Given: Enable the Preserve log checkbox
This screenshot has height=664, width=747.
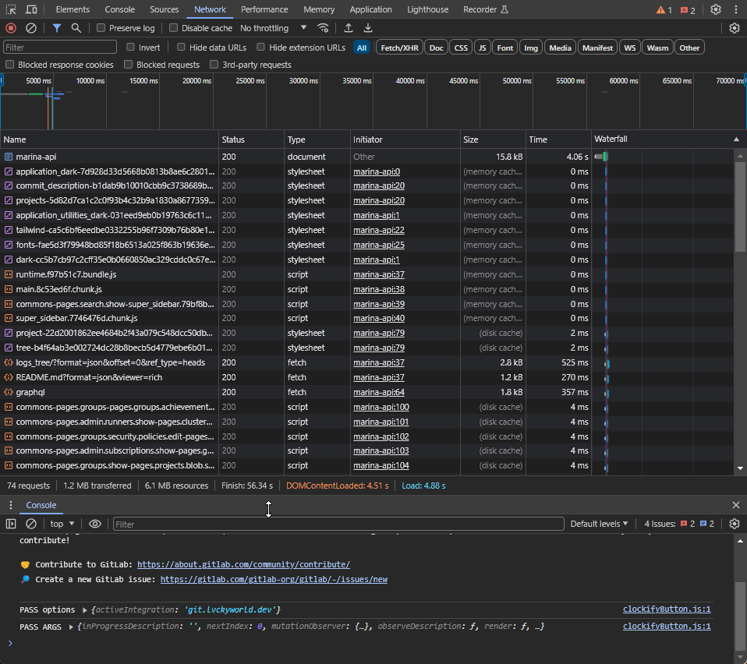Looking at the screenshot, I should point(101,28).
